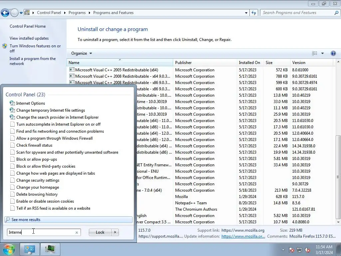This screenshot has width=341, height=256.
Task: Open Tell if an RSS feed is available
Action: 53,208
